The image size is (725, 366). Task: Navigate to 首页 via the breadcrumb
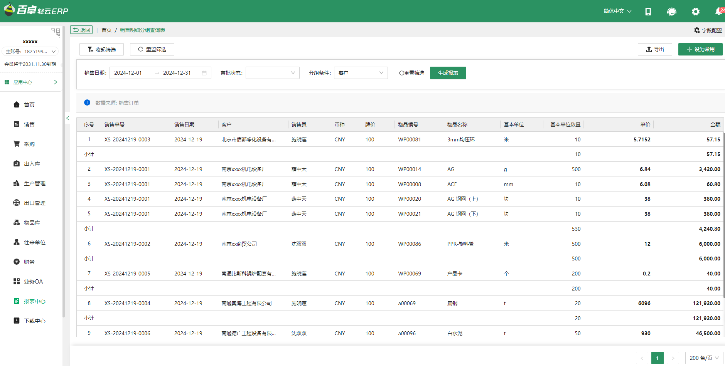coord(106,30)
